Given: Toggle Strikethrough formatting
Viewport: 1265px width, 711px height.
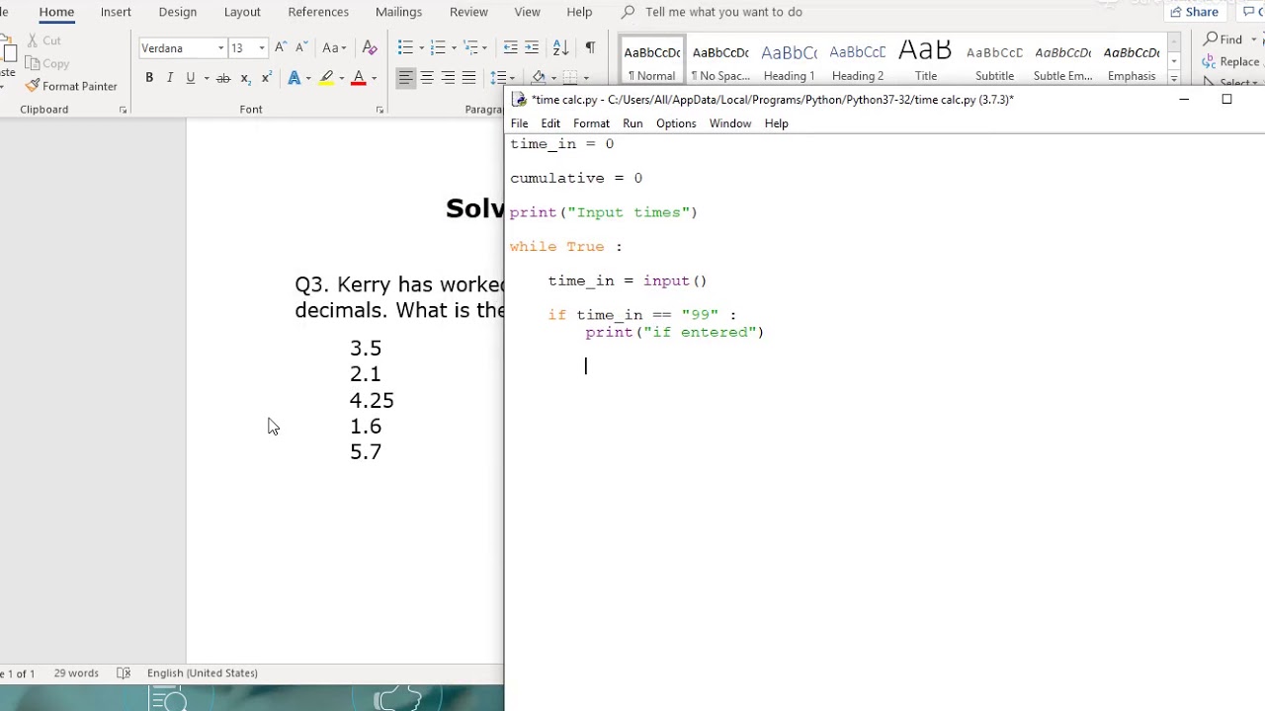Looking at the screenshot, I should [223, 78].
